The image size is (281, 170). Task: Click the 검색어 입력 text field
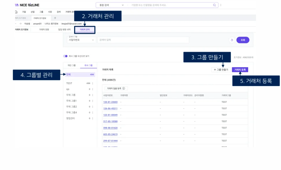(143, 40)
